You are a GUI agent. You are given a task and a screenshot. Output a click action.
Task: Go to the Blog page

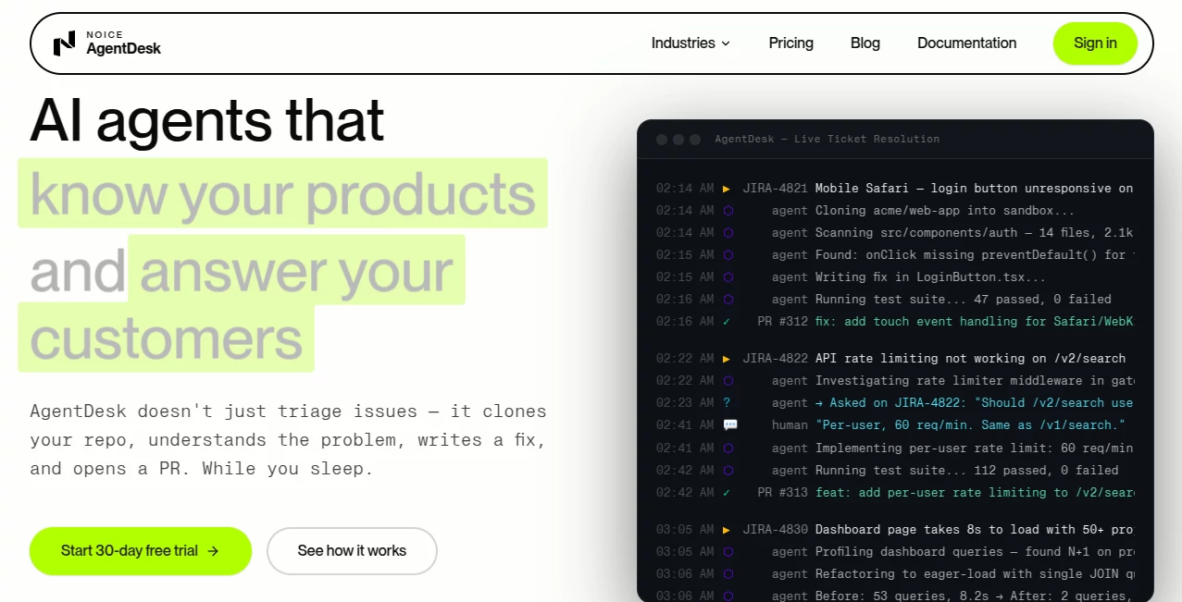coord(865,43)
